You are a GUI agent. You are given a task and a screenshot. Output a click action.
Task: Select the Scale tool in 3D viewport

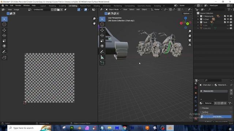click(102, 41)
